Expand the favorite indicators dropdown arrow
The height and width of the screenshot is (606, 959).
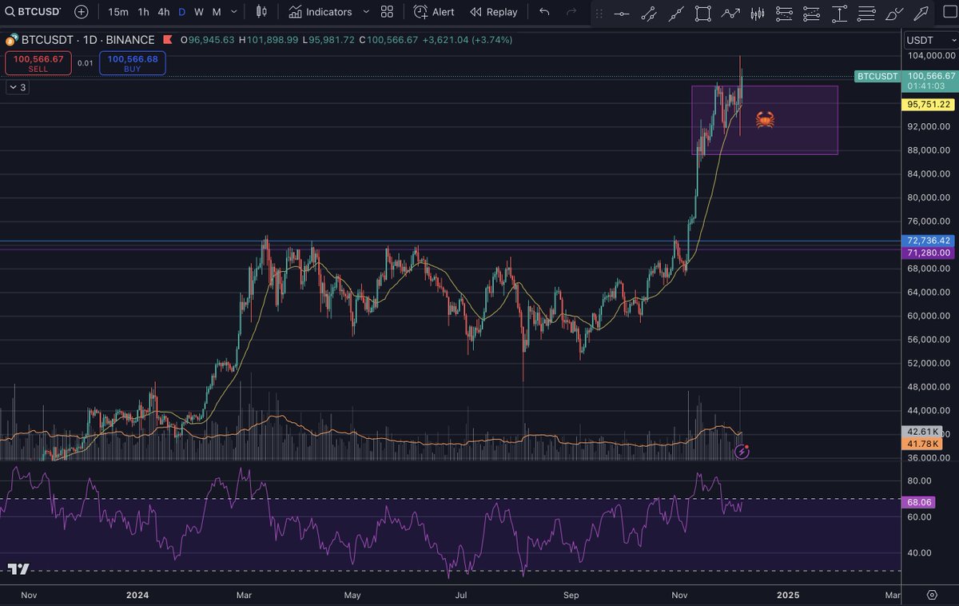point(366,12)
